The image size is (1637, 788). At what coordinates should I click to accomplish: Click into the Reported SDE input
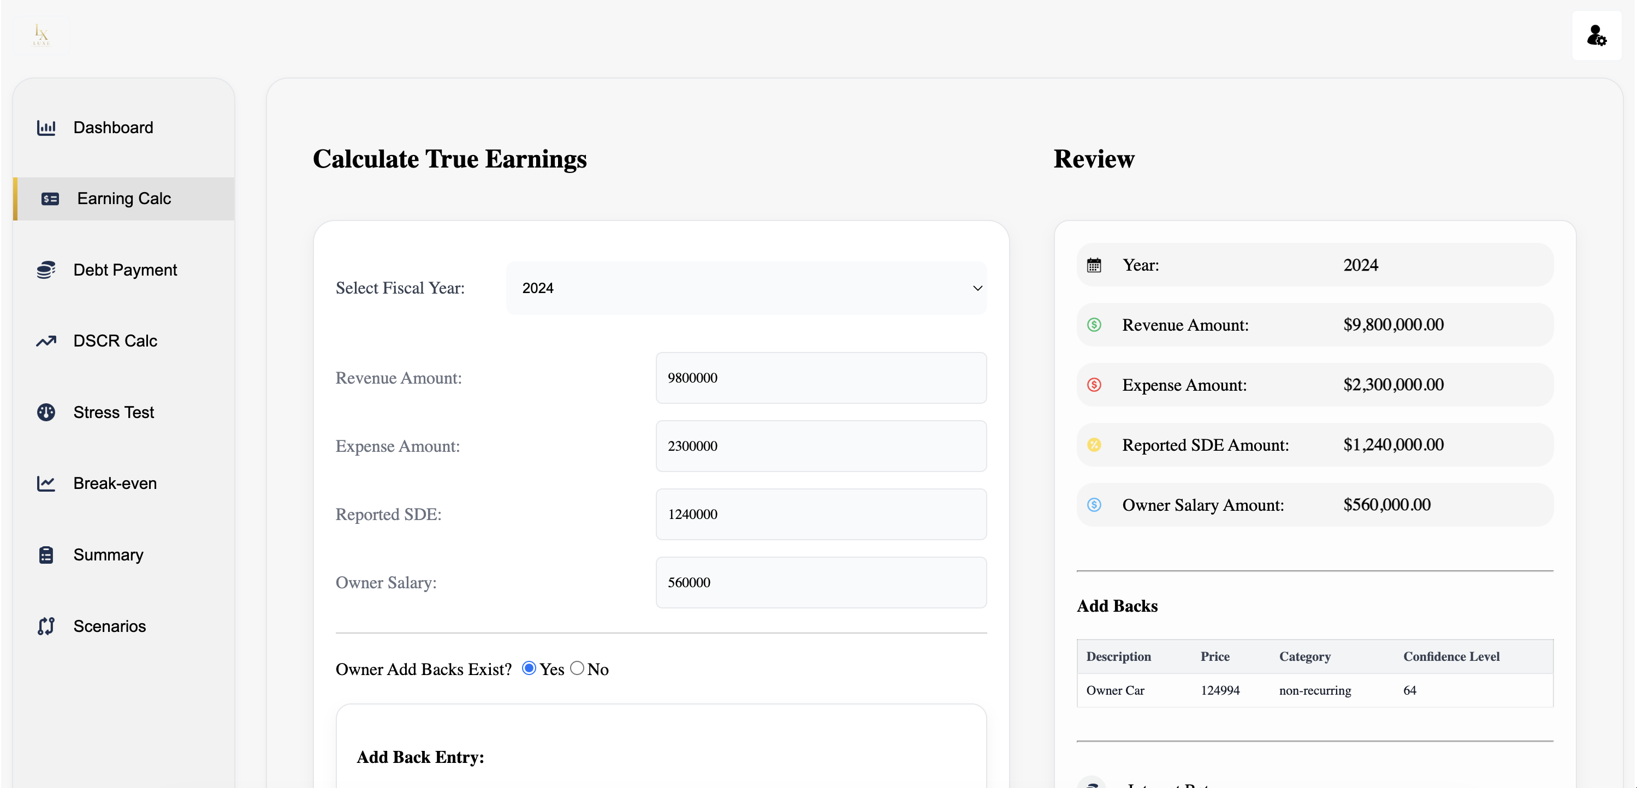tap(821, 514)
